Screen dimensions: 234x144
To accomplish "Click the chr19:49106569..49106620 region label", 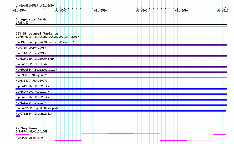I will [x=35, y=5].
